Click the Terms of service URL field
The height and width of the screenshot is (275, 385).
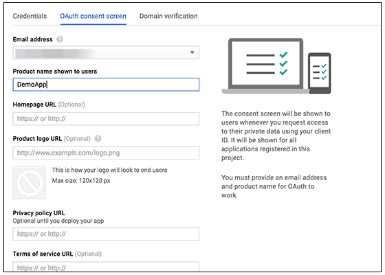point(106,267)
